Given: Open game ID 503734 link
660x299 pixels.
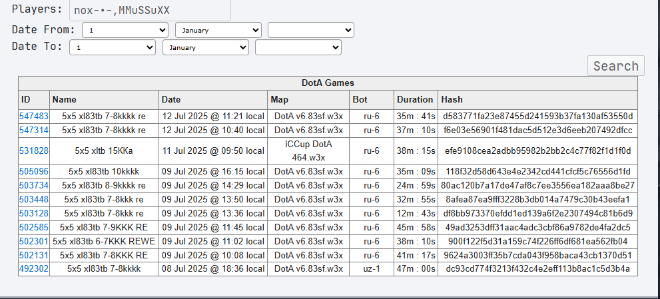Looking at the screenshot, I should [34, 185].
